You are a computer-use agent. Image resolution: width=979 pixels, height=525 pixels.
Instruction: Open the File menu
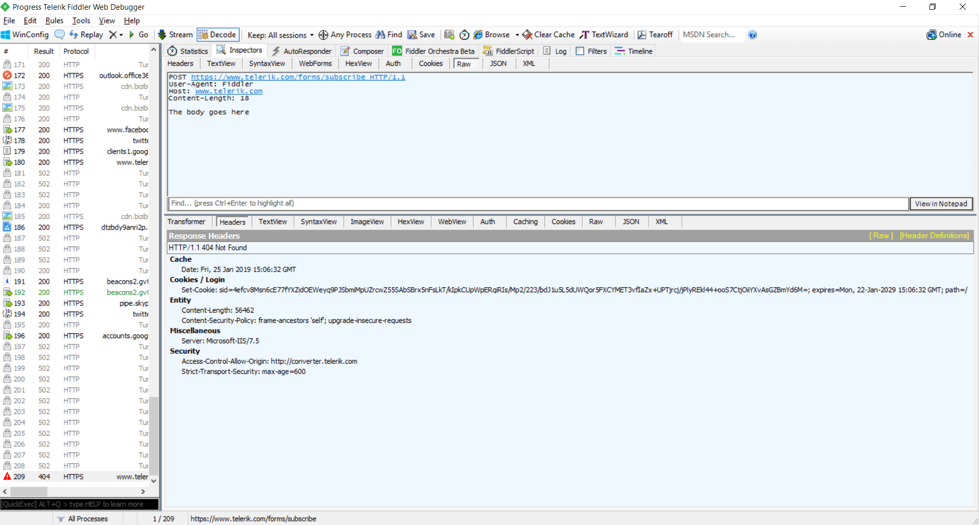pyautogui.click(x=9, y=21)
